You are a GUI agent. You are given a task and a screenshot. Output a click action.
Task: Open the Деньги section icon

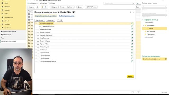point(2,21)
